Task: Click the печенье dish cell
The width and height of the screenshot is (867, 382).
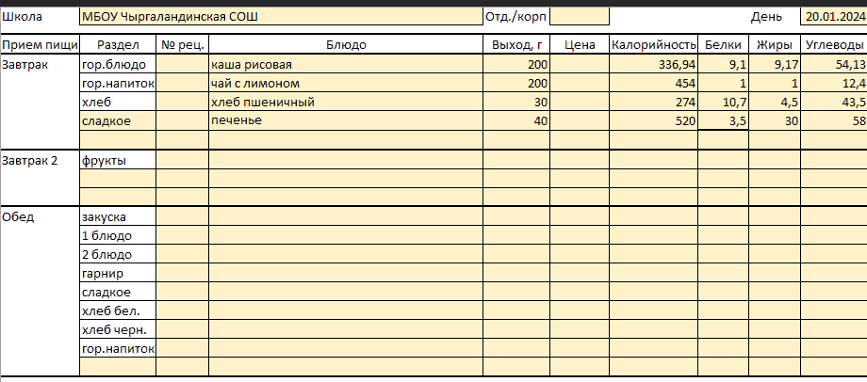Action: (345, 121)
